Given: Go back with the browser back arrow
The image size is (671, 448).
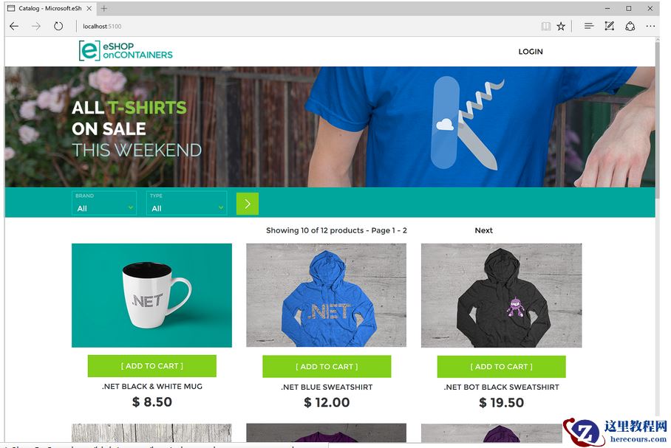Looking at the screenshot, I should click(14, 27).
